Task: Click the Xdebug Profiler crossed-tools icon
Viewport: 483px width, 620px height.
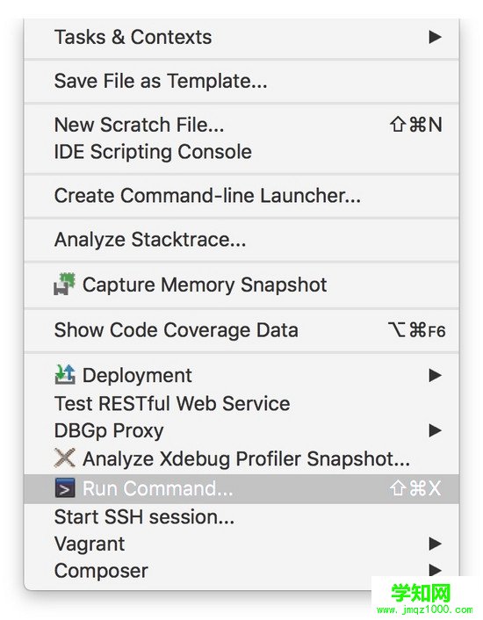Action: [64, 458]
